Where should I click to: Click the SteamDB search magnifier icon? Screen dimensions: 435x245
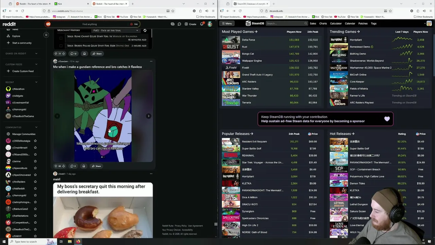tap(306, 23)
